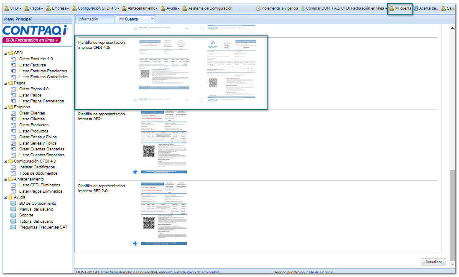Collapse the Ayuda tree folder
459x277 pixels.
pos(5,198)
